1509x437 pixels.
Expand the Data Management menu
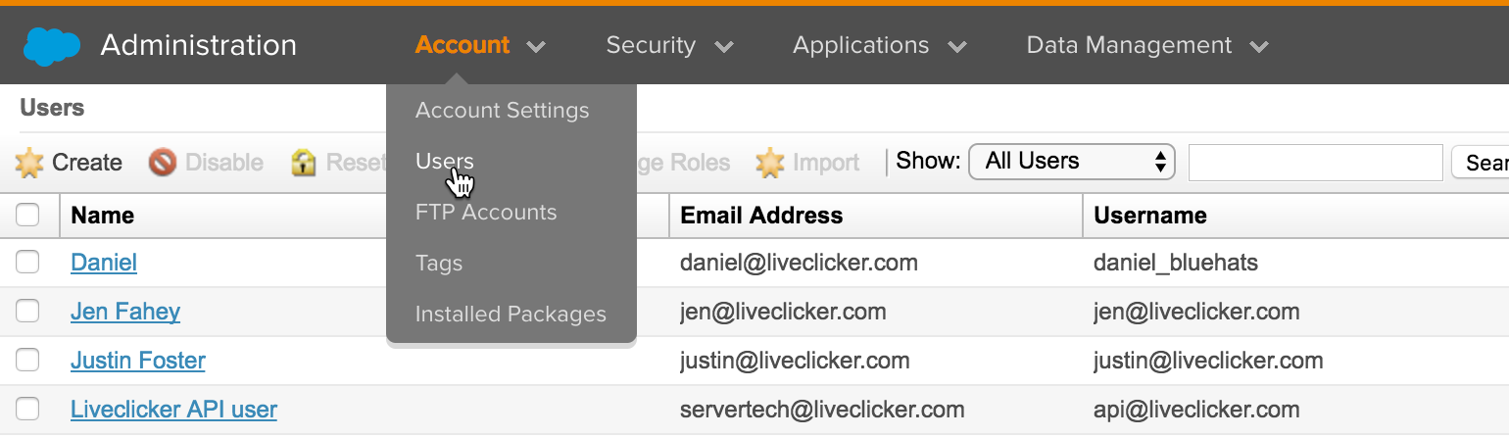(x=1146, y=46)
